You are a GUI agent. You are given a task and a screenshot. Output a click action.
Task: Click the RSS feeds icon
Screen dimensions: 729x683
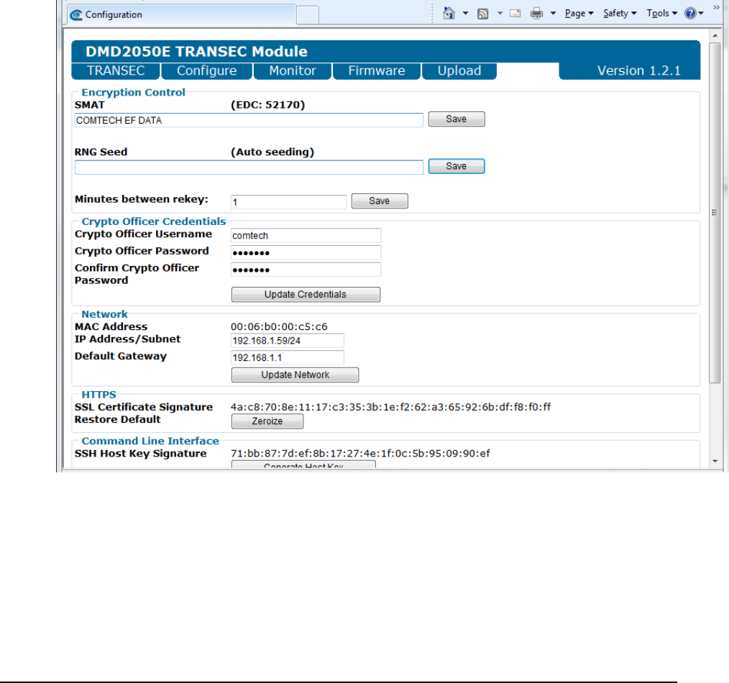coord(483,14)
